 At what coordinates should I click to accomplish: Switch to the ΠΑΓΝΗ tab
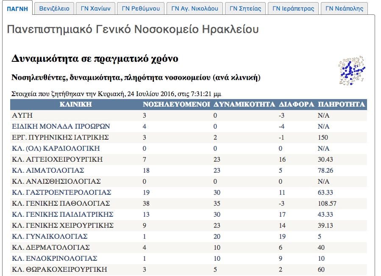tap(17, 8)
